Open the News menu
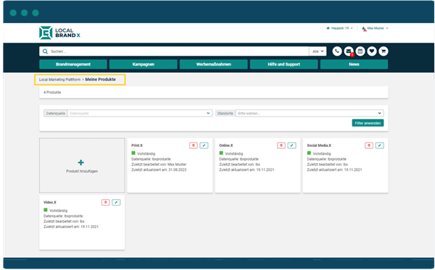The width and height of the screenshot is (435, 270). [x=354, y=64]
